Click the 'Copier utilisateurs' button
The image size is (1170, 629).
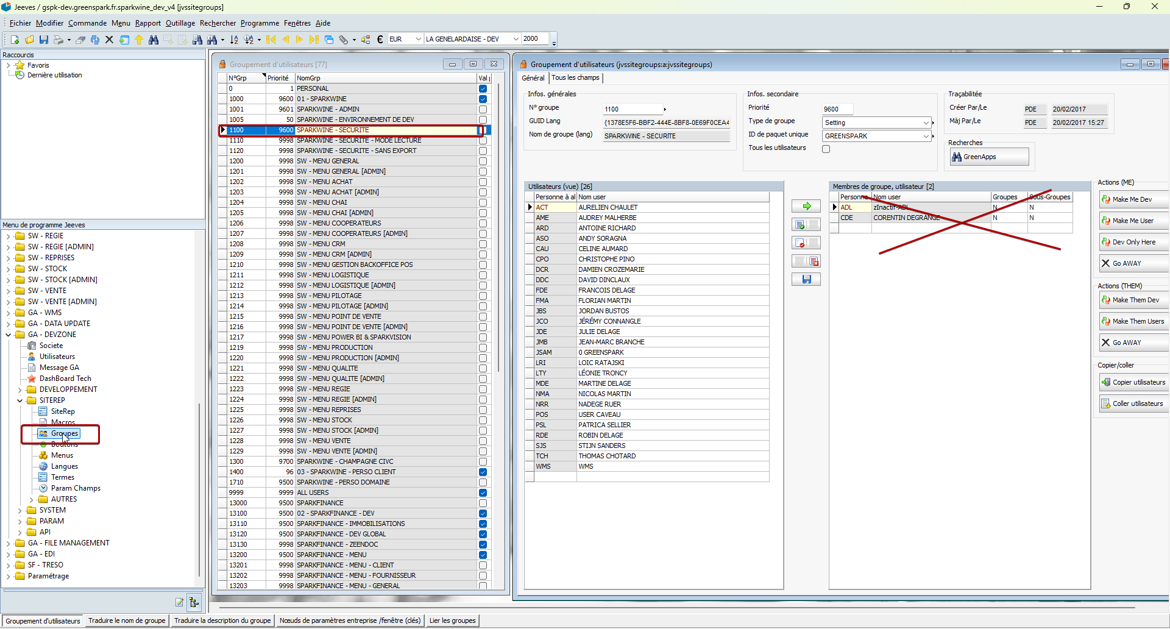(x=1133, y=382)
